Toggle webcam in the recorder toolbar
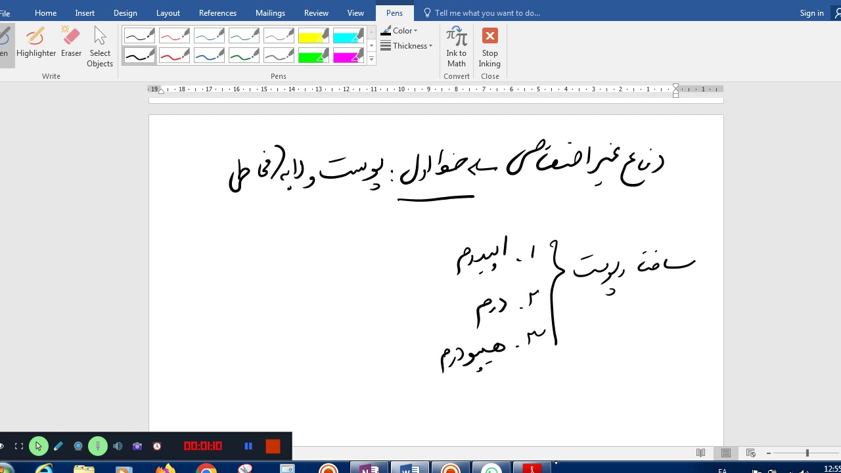Image resolution: width=841 pixels, height=473 pixels. [78, 446]
